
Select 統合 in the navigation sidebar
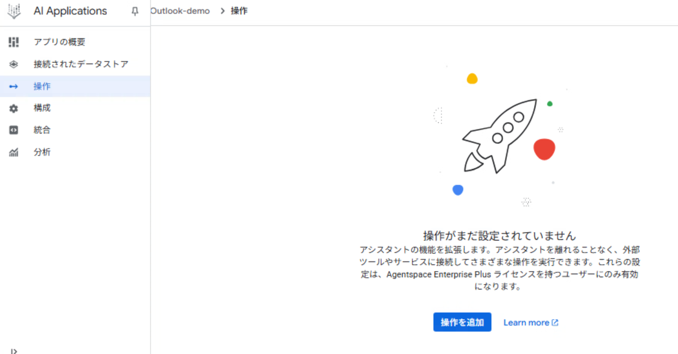point(42,129)
